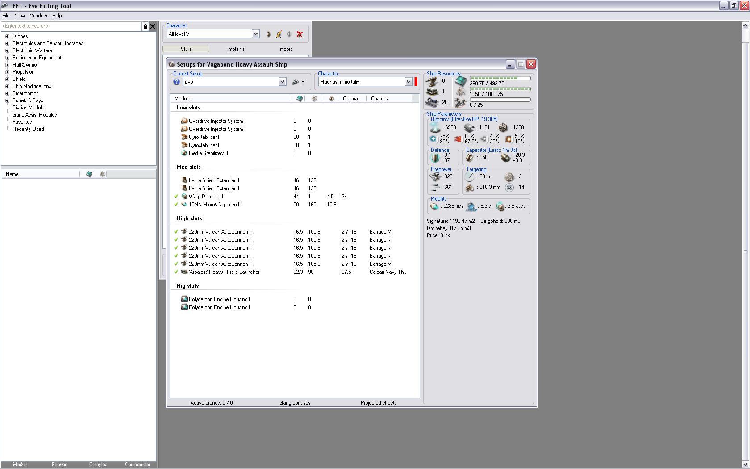Click the armor hitpoints icon
Image resolution: width=750 pixels, height=469 pixels.
(469, 128)
